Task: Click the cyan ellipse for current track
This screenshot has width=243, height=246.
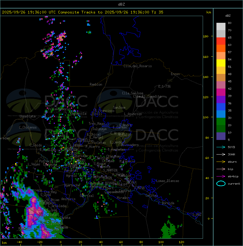Action: click(221, 183)
